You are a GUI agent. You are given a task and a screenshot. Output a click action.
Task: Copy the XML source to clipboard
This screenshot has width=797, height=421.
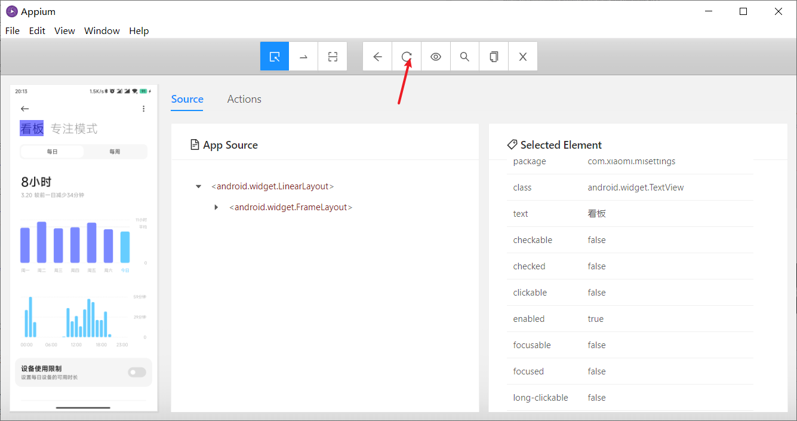click(x=494, y=56)
